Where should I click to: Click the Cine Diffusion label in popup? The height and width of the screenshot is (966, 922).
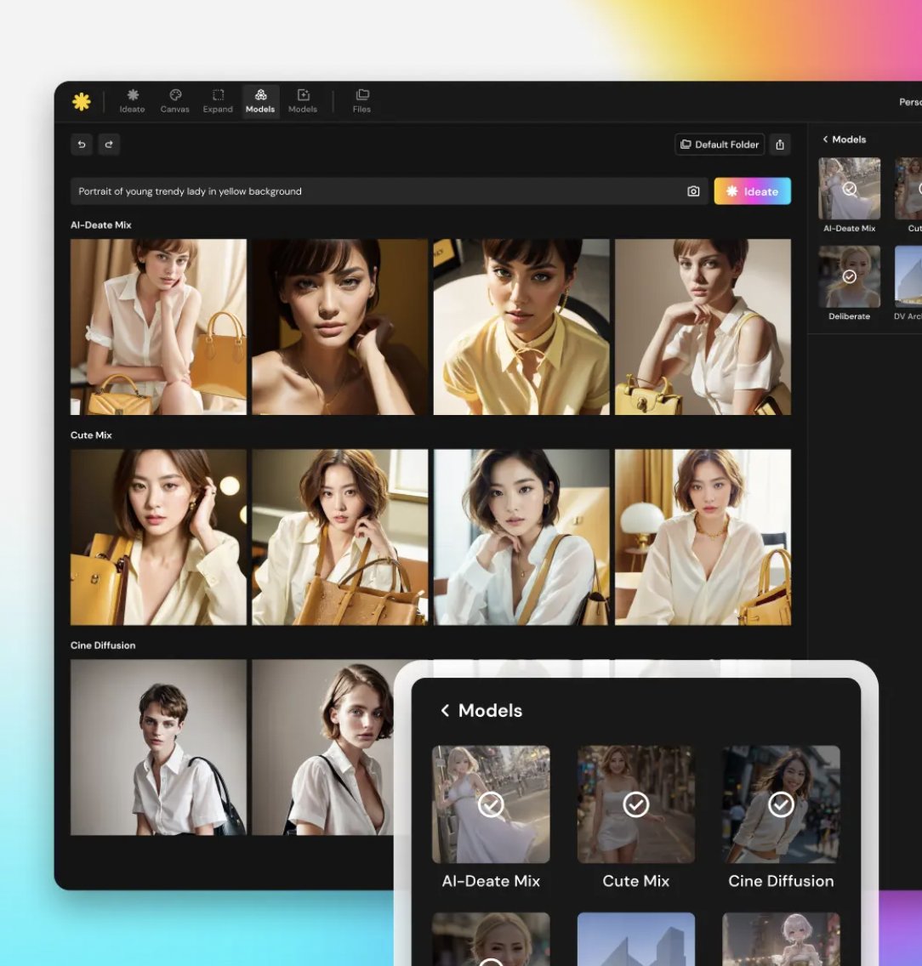click(x=781, y=881)
